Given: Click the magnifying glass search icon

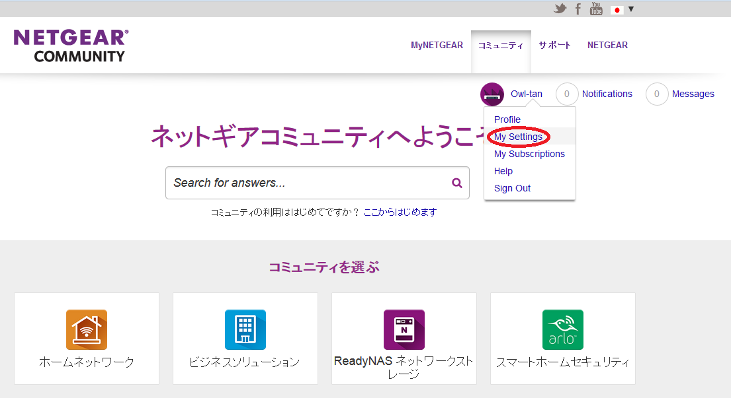Looking at the screenshot, I should coord(457,183).
